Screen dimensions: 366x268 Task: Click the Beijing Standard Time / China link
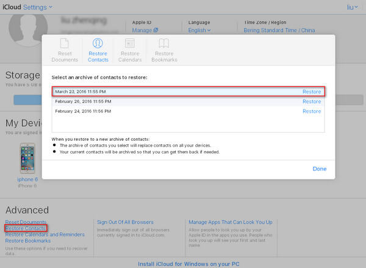(279, 30)
